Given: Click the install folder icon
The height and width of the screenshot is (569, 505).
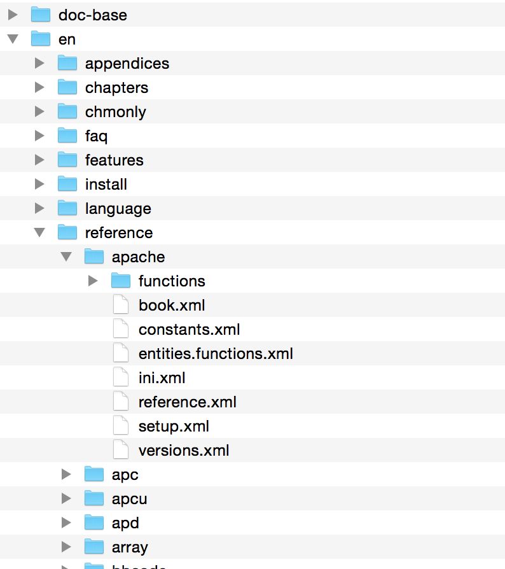Looking at the screenshot, I should (x=67, y=183).
